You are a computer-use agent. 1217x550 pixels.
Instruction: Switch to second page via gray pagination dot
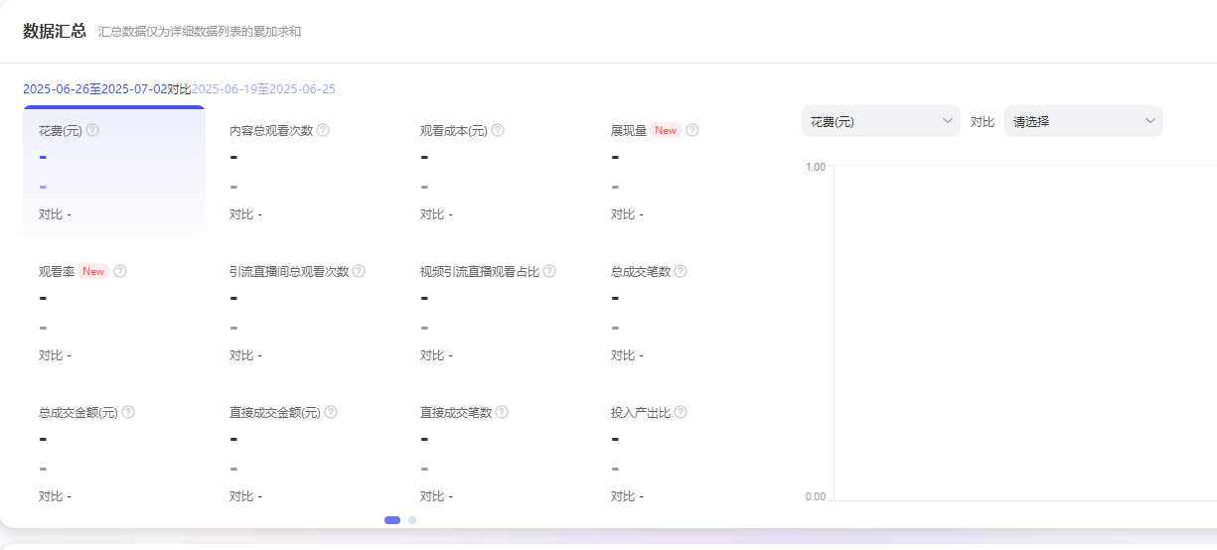412,520
